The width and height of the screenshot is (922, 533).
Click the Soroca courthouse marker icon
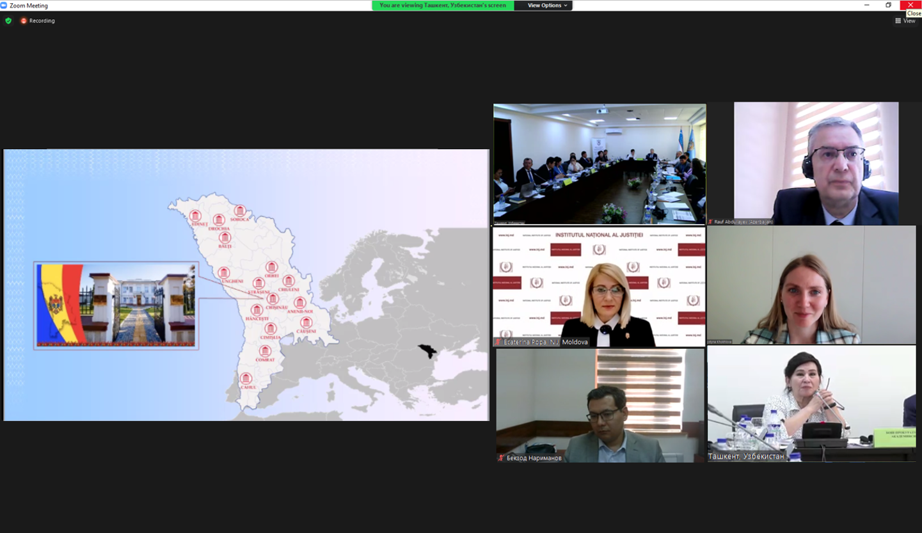click(x=240, y=211)
